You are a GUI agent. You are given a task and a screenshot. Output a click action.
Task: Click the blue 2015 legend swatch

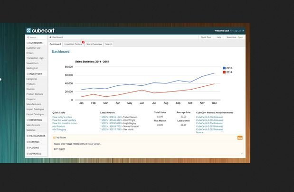point(225,68)
